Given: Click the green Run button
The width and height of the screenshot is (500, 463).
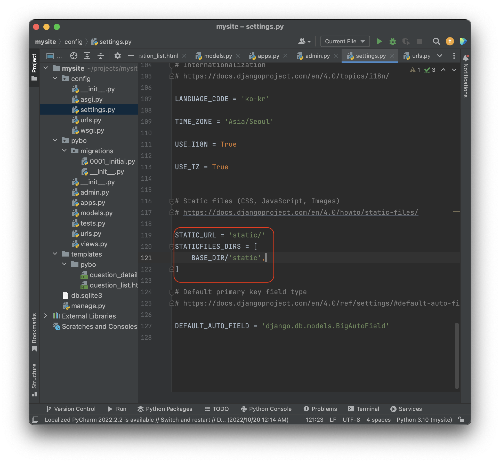Looking at the screenshot, I should coord(379,41).
